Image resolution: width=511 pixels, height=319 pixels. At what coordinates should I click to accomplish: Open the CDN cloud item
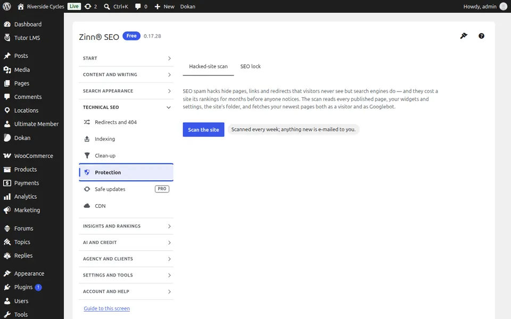(x=126, y=206)
